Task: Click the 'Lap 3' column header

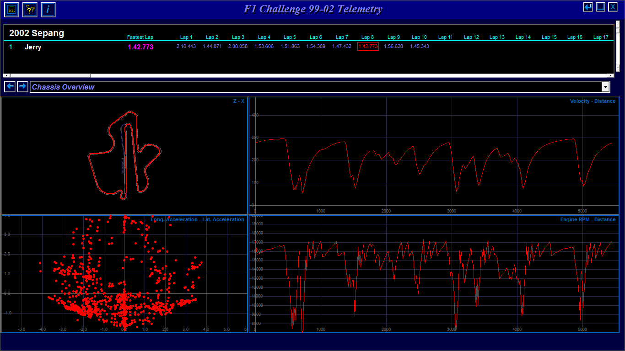Action: [238, 37]
